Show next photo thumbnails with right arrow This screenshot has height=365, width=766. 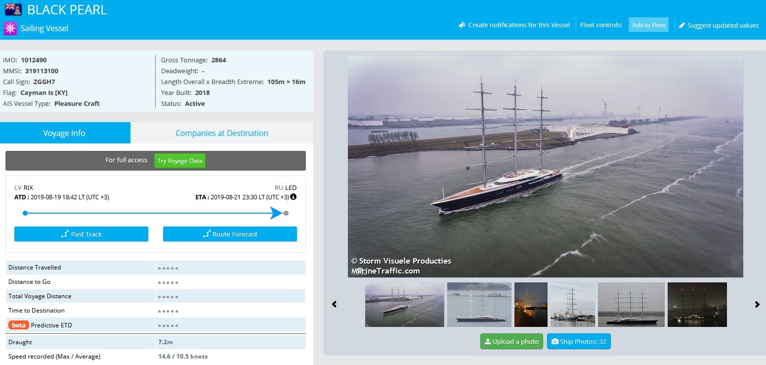coord(757,304)
